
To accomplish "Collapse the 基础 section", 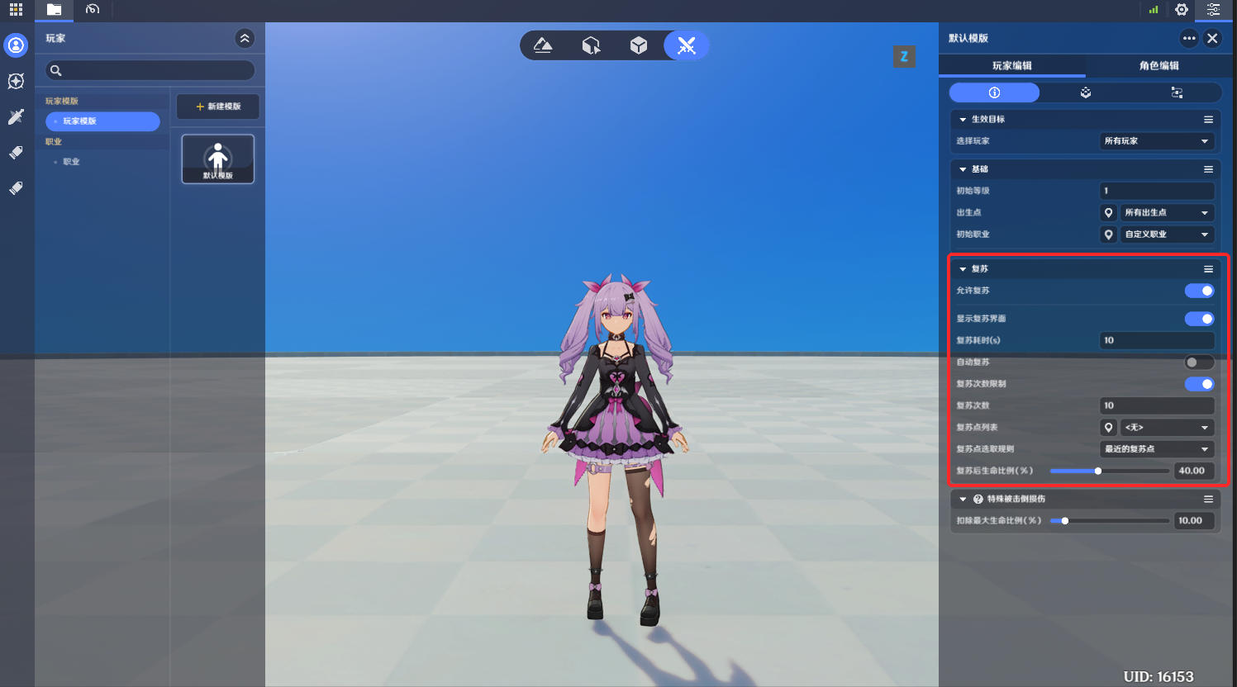I will tap(963, 169).
